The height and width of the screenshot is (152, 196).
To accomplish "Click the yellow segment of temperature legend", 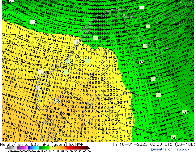I will (50, 148).
